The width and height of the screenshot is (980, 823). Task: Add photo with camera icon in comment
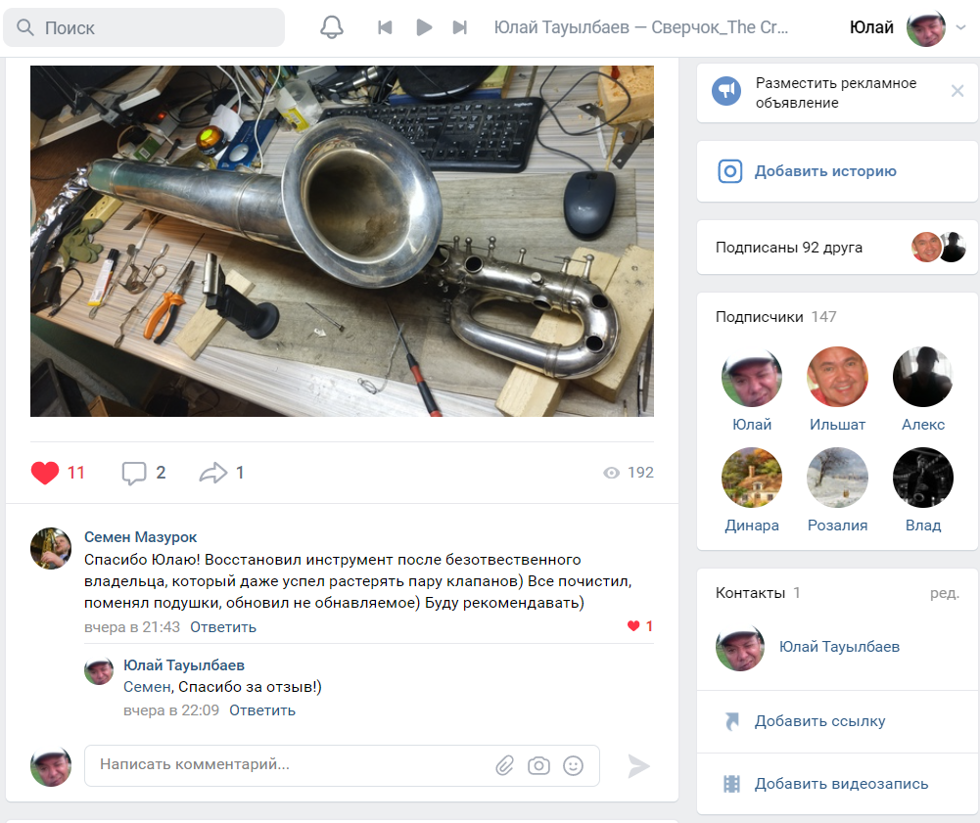tap(538, 765)
